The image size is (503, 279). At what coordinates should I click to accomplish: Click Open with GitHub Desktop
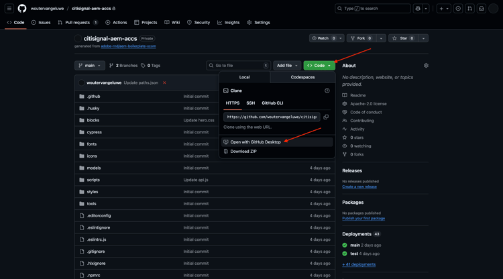(277, 142)
